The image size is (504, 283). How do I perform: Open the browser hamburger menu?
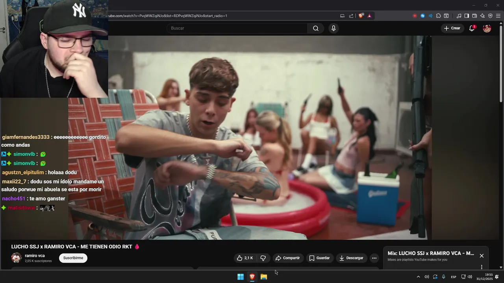click(498, 16)
